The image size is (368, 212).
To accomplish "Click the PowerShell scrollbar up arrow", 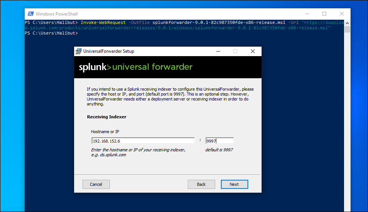I will [347, 23].
